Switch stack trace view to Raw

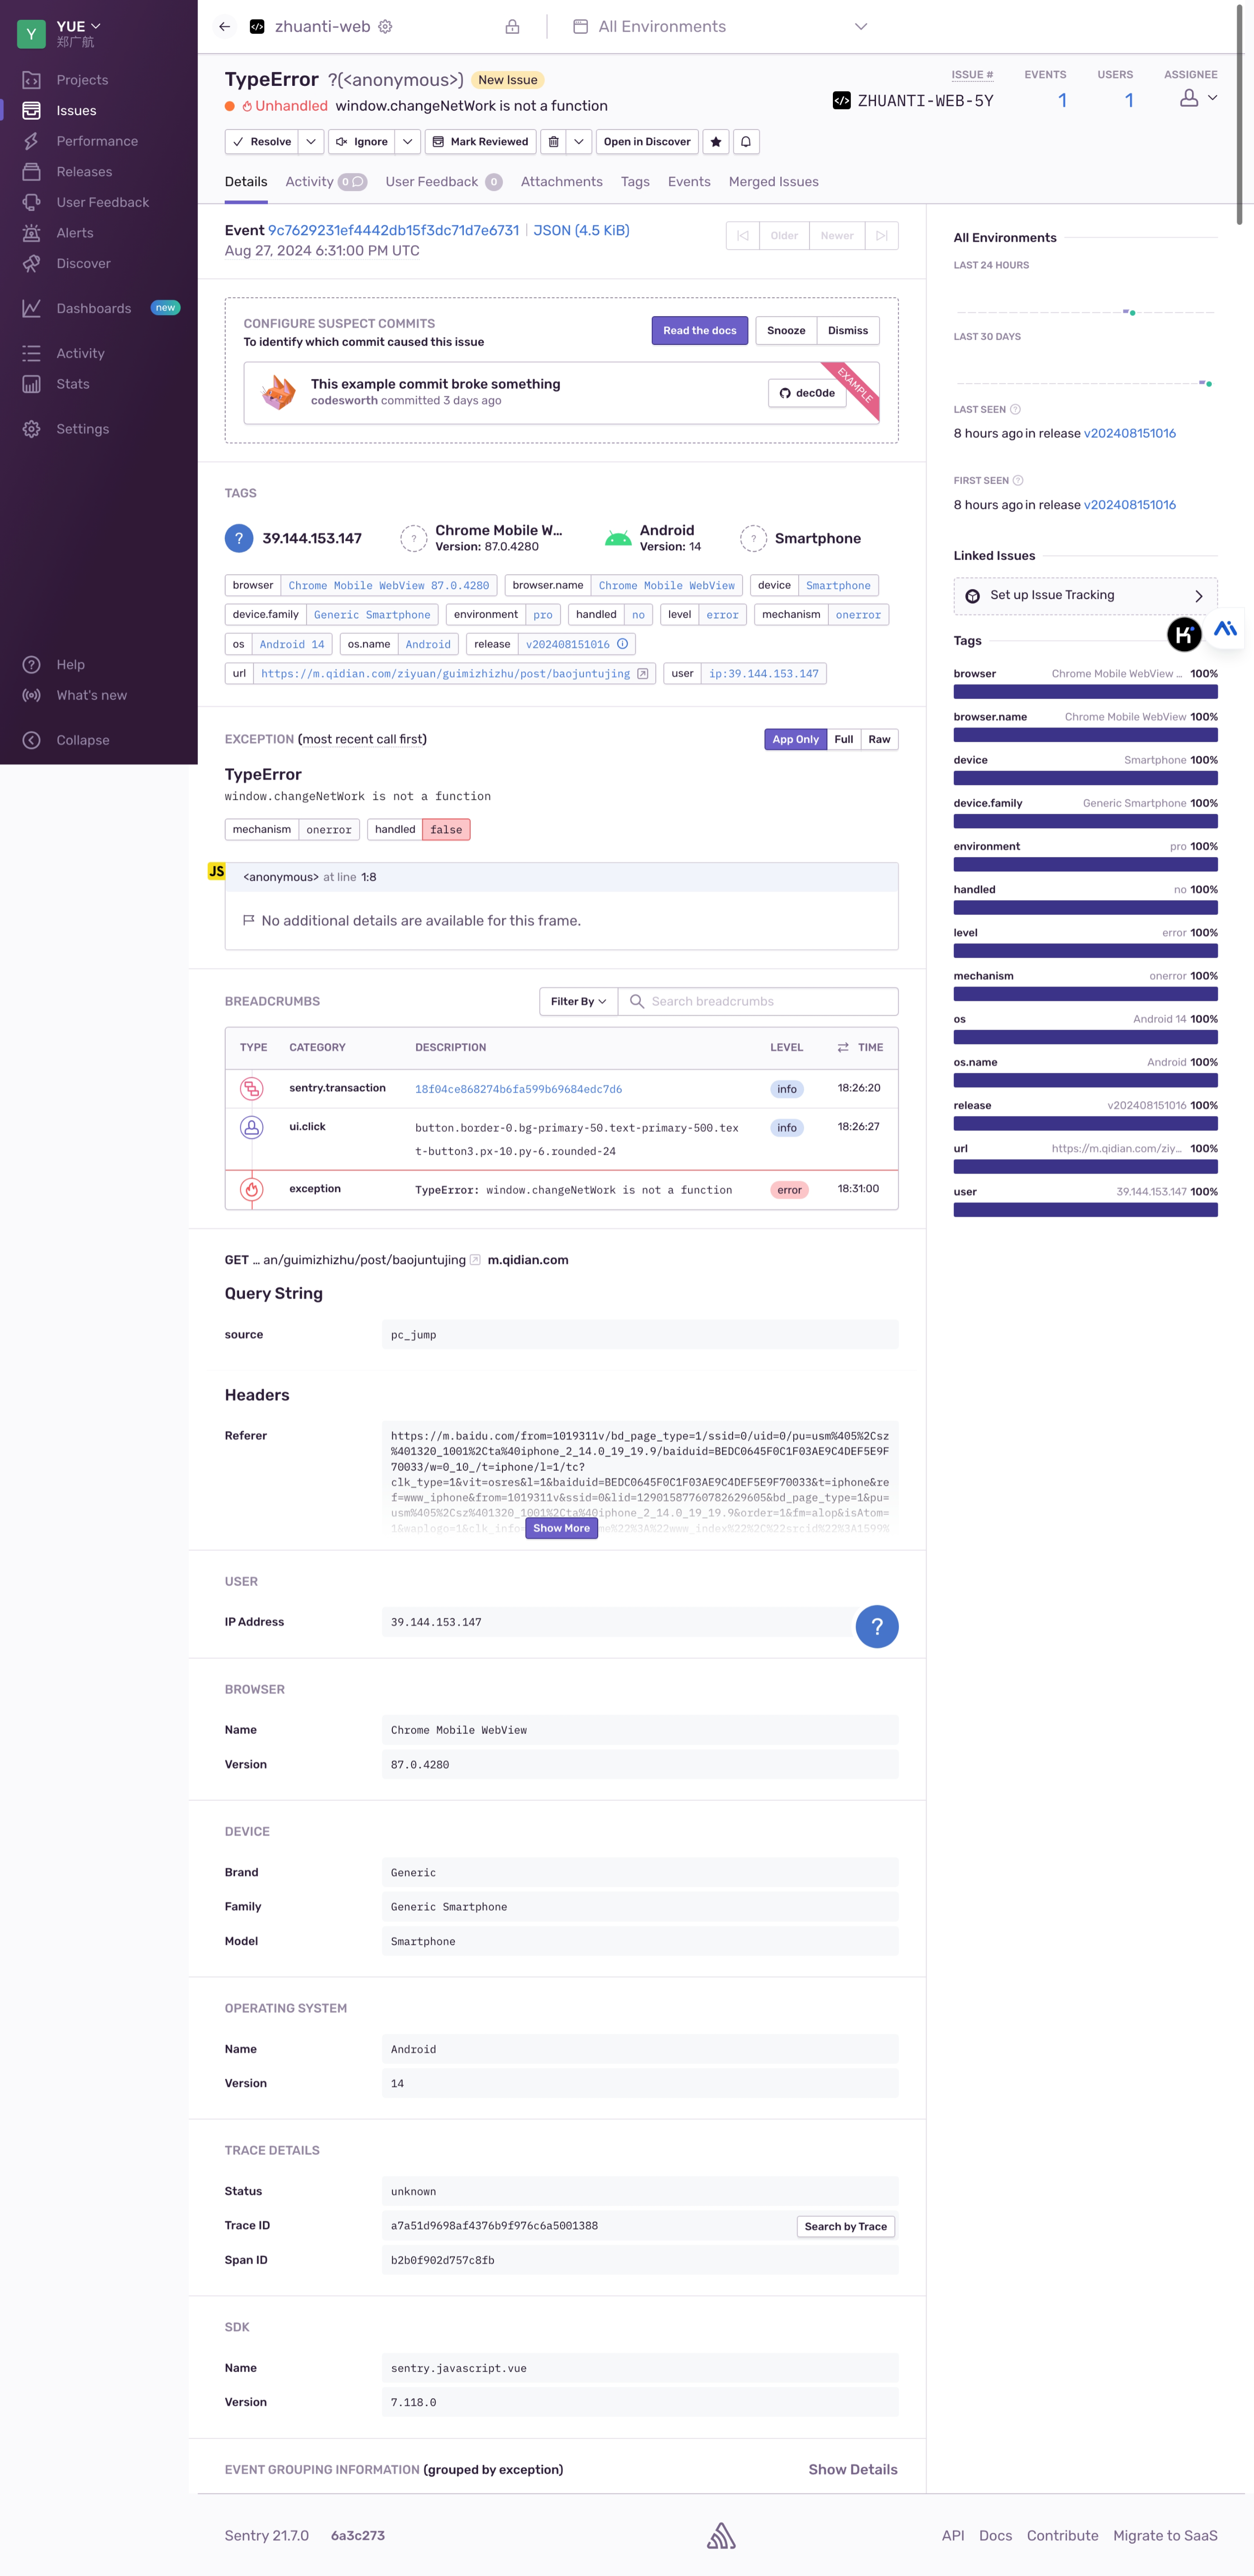[879, 740]
